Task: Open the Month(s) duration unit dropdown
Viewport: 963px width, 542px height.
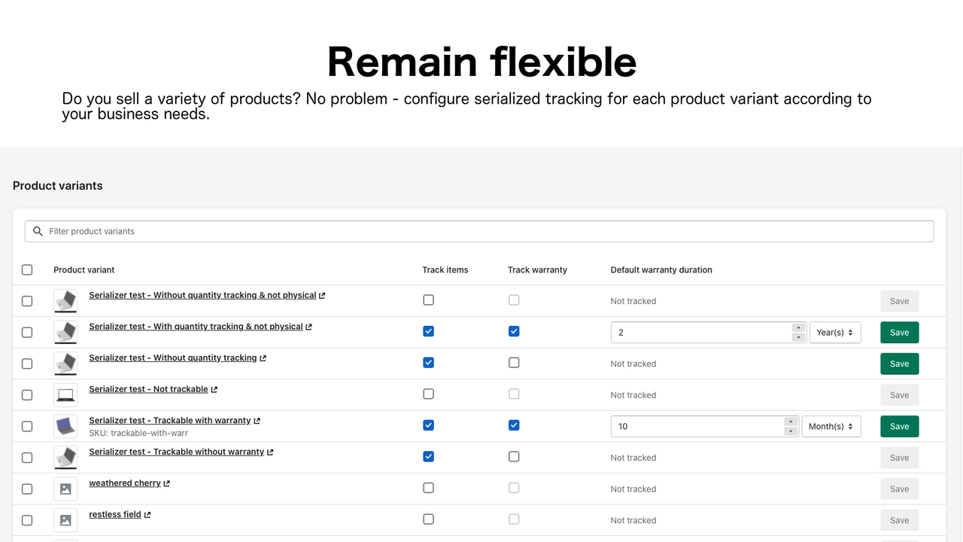Action: (831, 426)
